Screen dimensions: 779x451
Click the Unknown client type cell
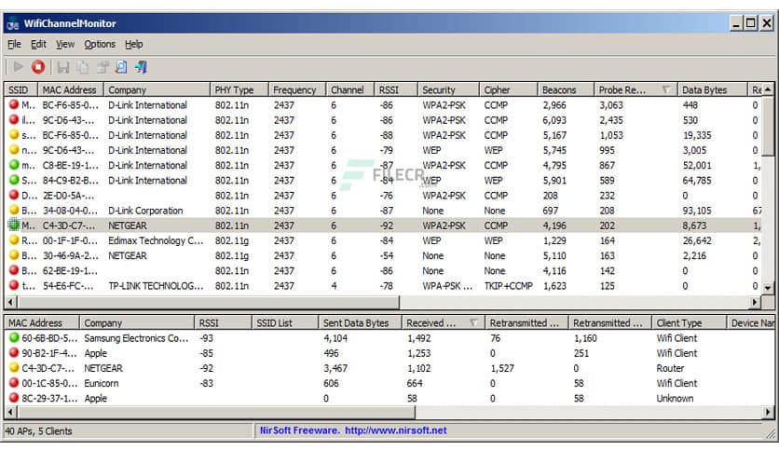point(675,398)
